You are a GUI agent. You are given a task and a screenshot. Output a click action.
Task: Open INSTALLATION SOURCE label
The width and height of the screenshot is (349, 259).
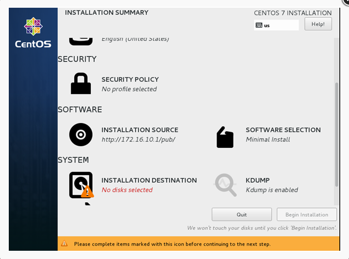(x=140, y=130)
